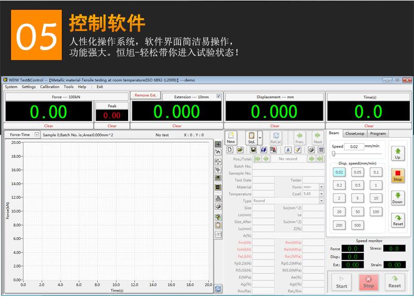Click the print icon beside the graph
Screen dimensions: 414x304
(218, 198)
